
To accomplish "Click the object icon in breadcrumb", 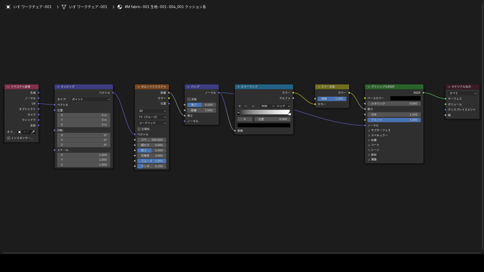I will pos(8,7).
